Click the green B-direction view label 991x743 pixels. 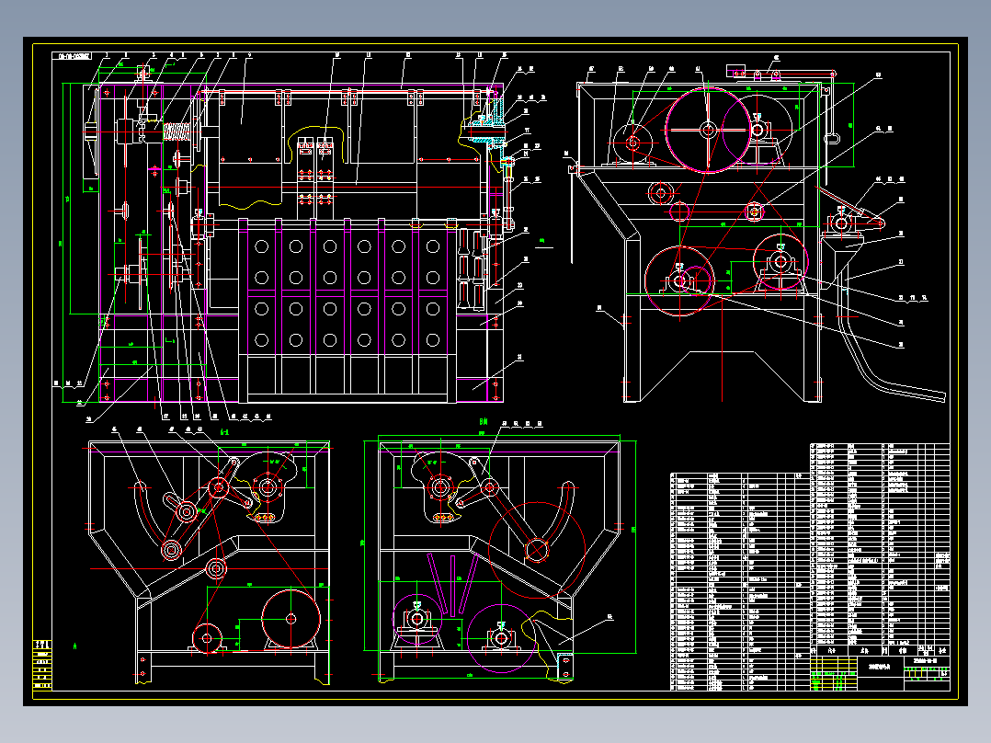click(x=484, y=421)
